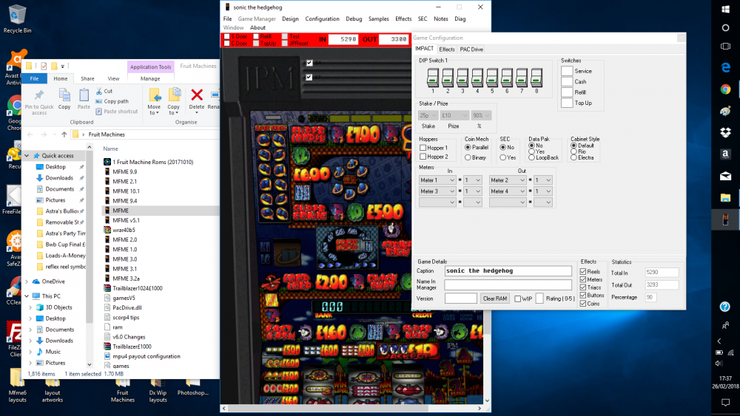
Task: Toggle DIP switch 1
Action: (433, 78)
